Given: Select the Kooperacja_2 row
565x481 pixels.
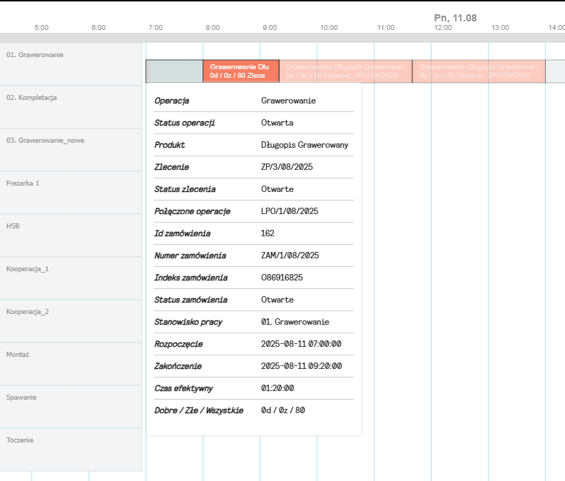Looking at the screenshot, I should click(71, 321).
